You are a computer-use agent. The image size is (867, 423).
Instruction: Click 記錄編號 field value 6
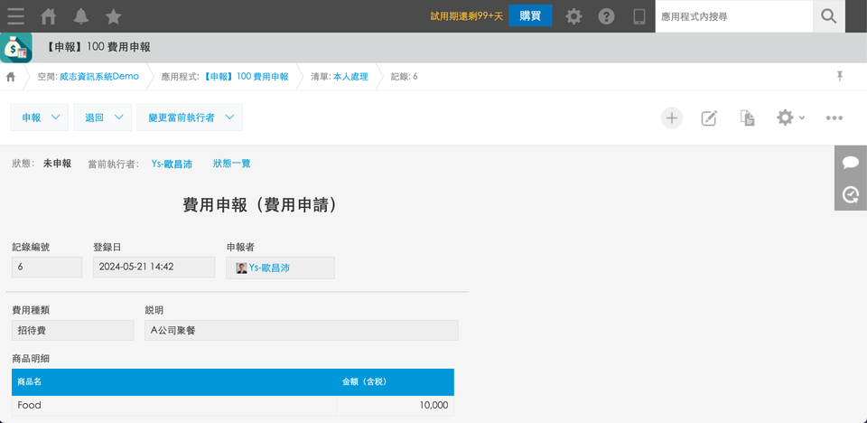click(47, 267)
